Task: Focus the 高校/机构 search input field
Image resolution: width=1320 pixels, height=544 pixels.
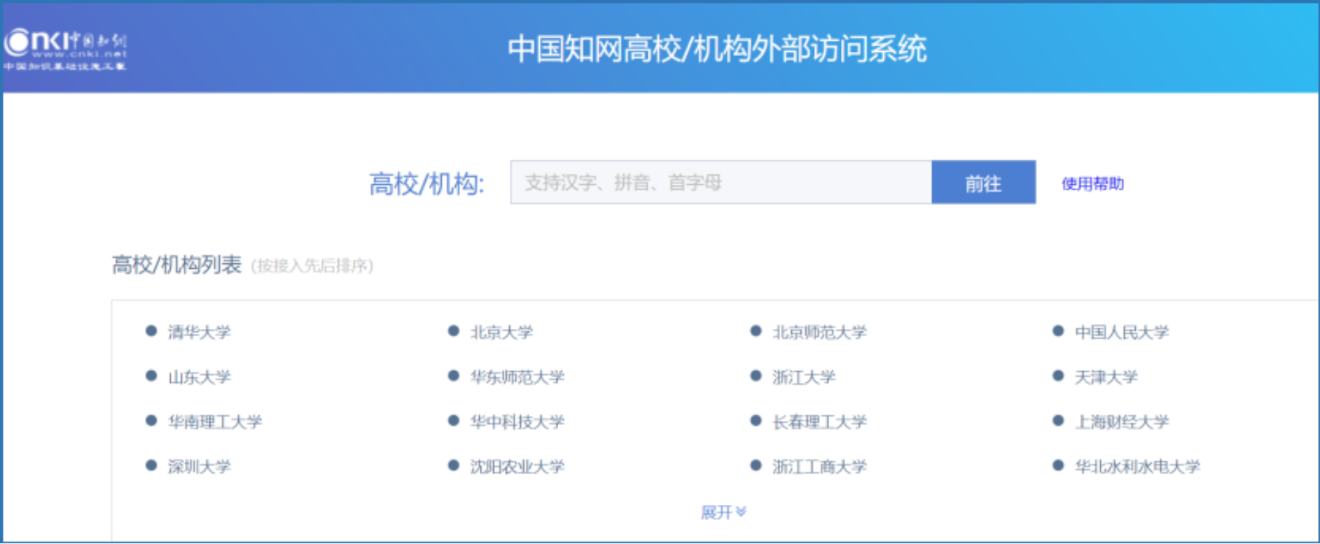Action: pos(721,183)
